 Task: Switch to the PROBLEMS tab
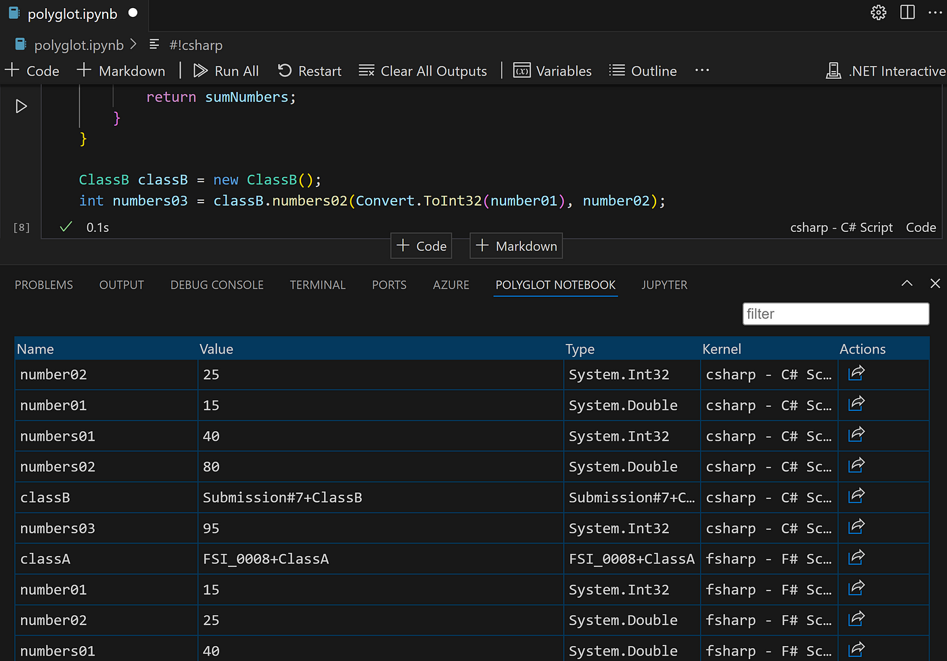44,285
